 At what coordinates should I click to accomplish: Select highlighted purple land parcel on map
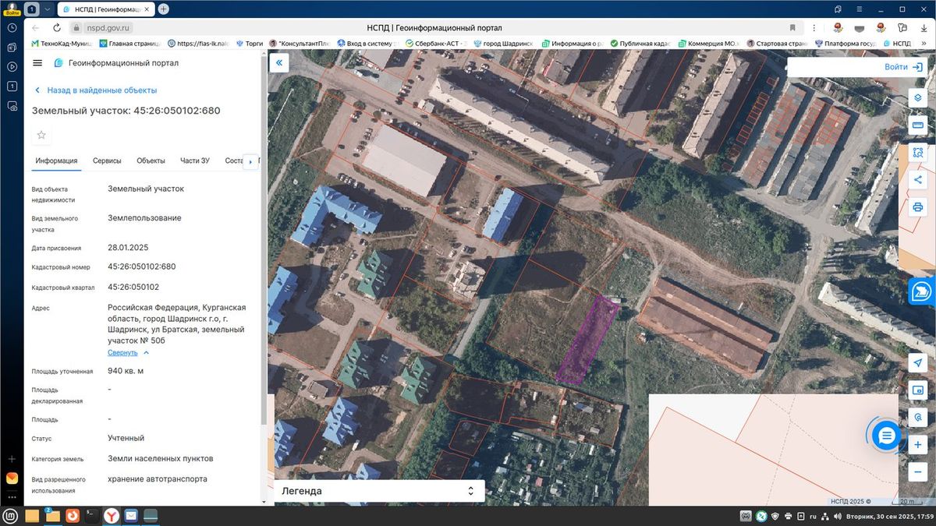(x=588, y=338)
